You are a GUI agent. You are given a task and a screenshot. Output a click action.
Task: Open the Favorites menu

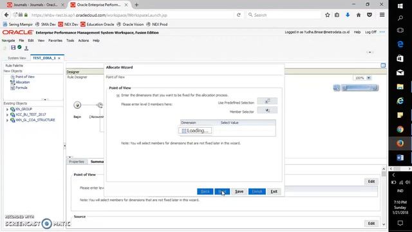coord(55,41)
